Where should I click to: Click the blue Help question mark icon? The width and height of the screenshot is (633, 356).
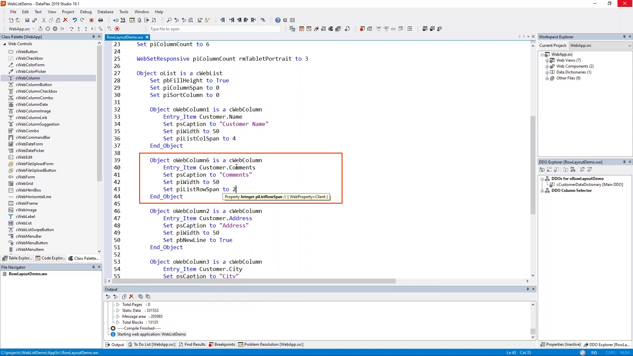pyautogui.click(x=278, y=20)
